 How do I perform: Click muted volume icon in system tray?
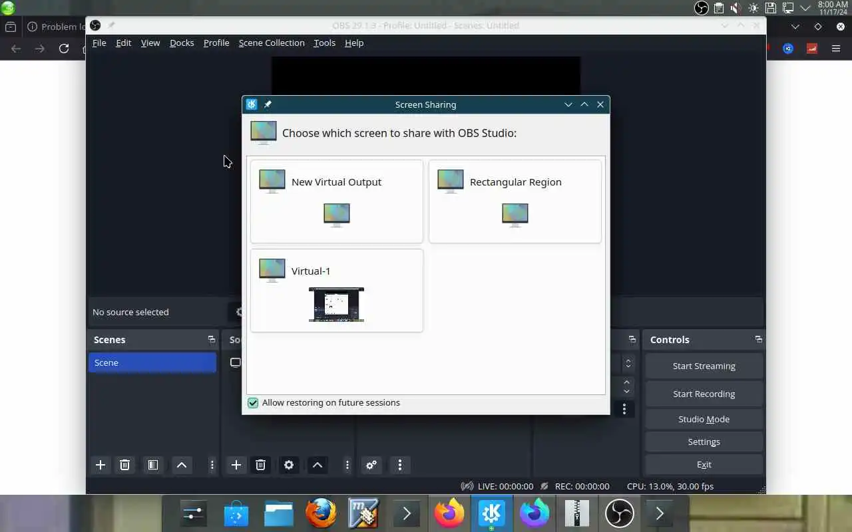(736, 8)
